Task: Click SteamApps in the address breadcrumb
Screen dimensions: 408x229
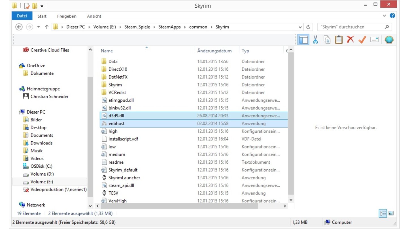Action: pyautogui.click(x=170, y=27)
